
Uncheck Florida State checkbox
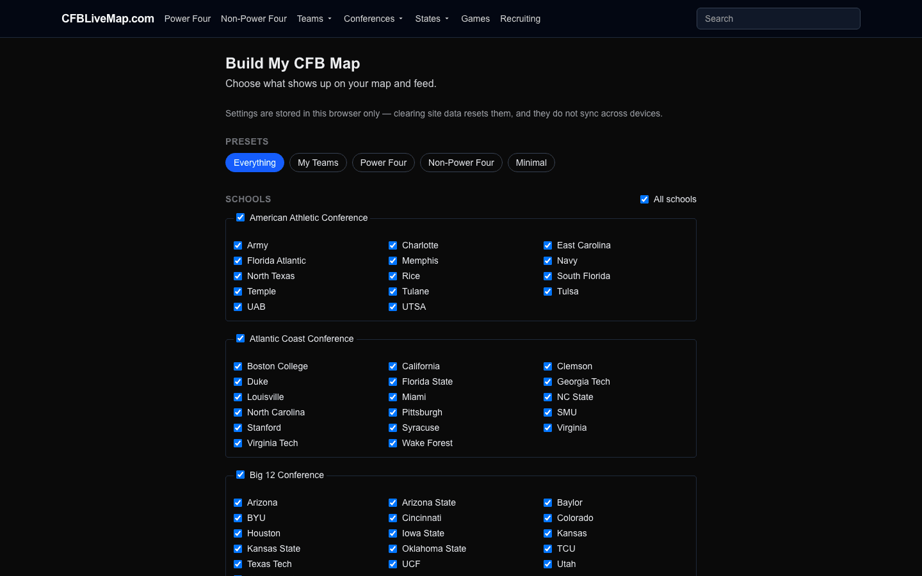pos(392,381)
